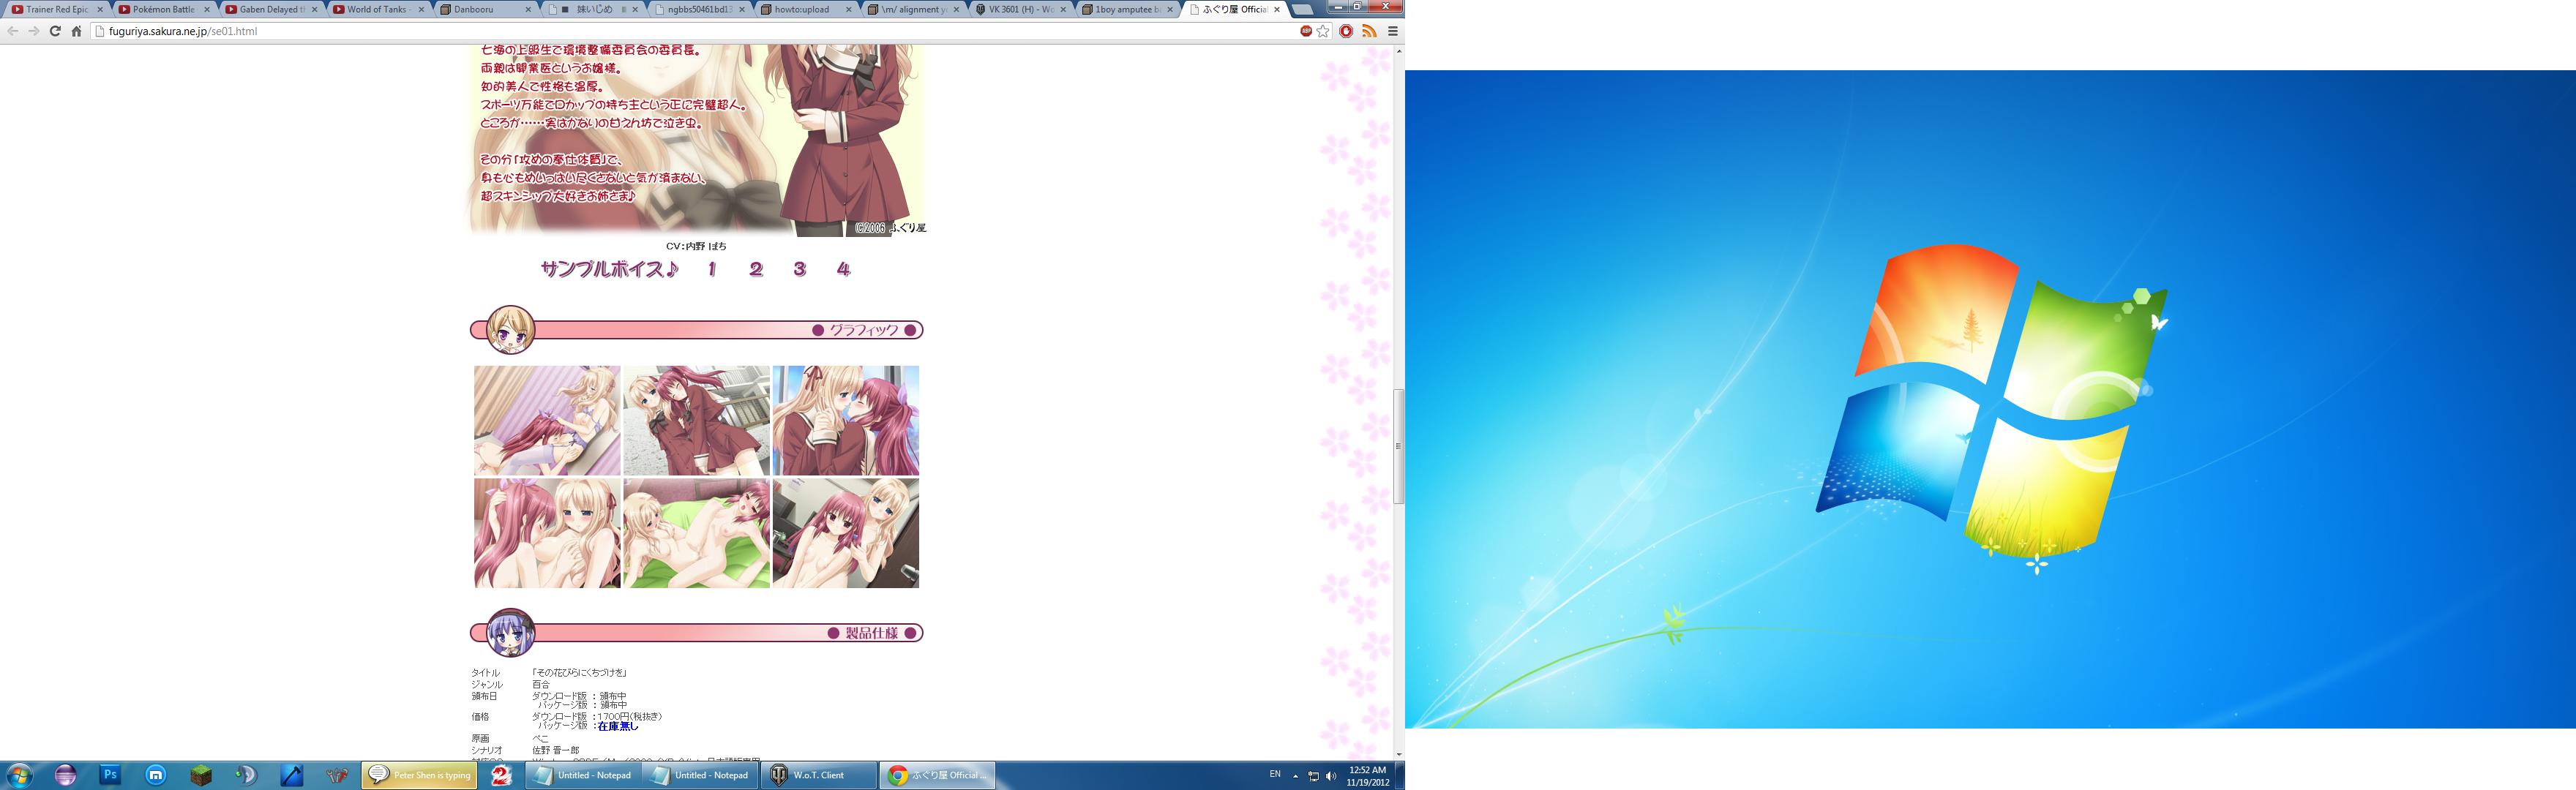This screenshot has height=790, width=2576.
Task: Click the page vertical scrollbar thumb
Action: coord(1399,446)
